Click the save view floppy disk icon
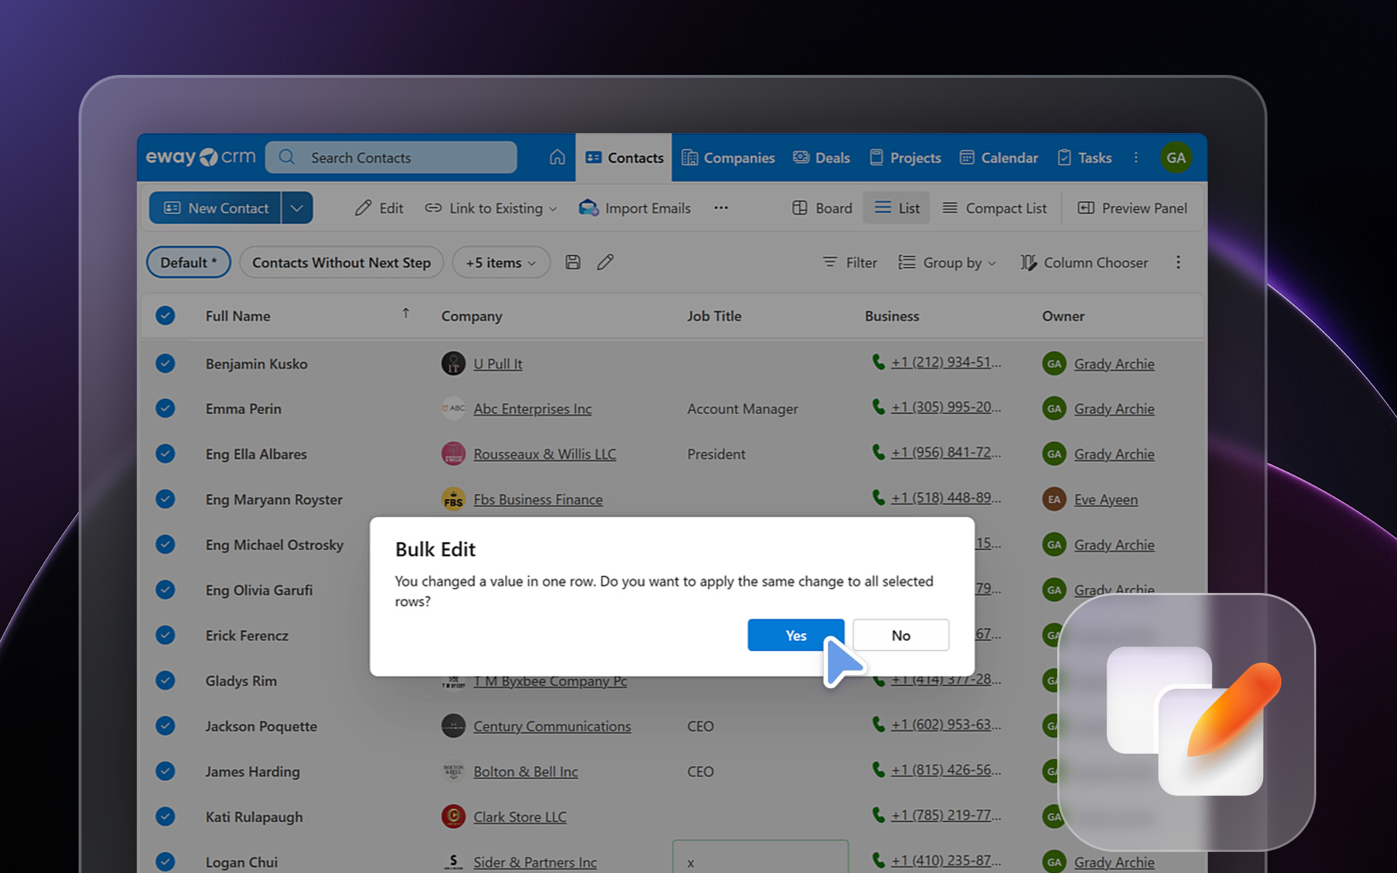The height and width of the screenshot is (873, 1397). (573, 263)
